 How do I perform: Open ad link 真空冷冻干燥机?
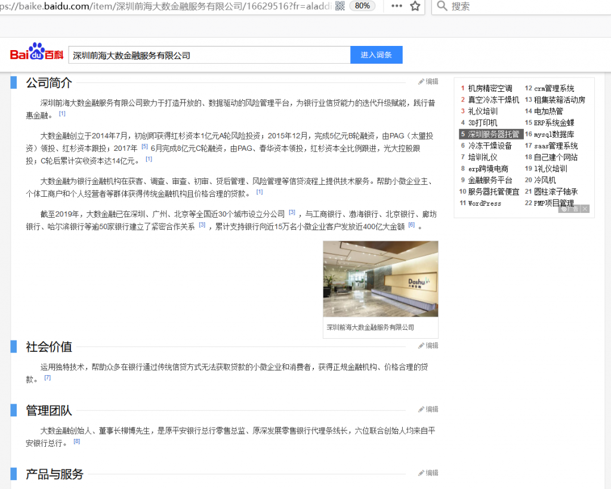tap(493, 100)
